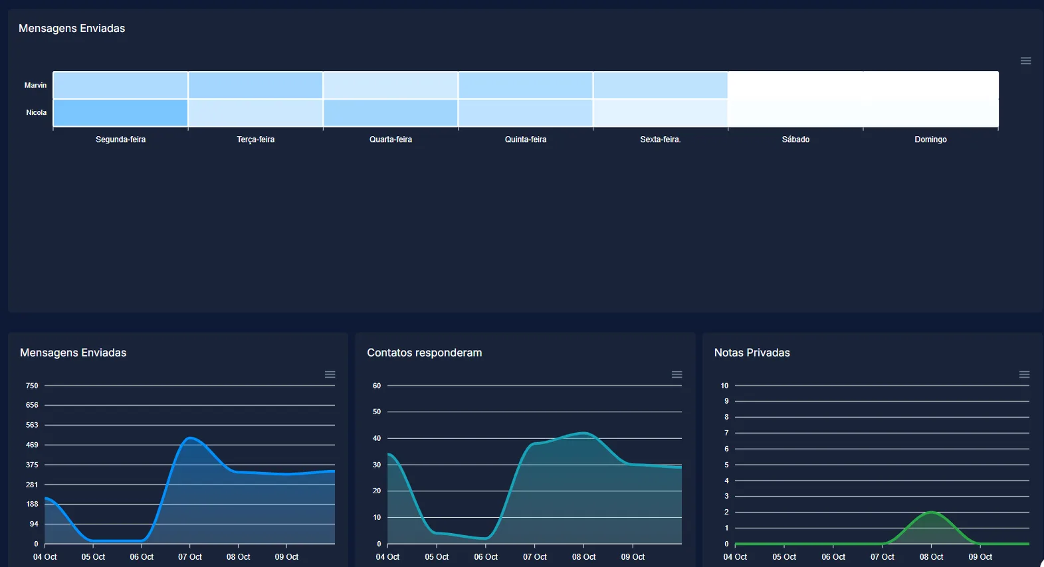Image resolution: width=1044 pixels, height=567 pixels.
Task: Click the Quinta-feira axis label
Action: 526,139
